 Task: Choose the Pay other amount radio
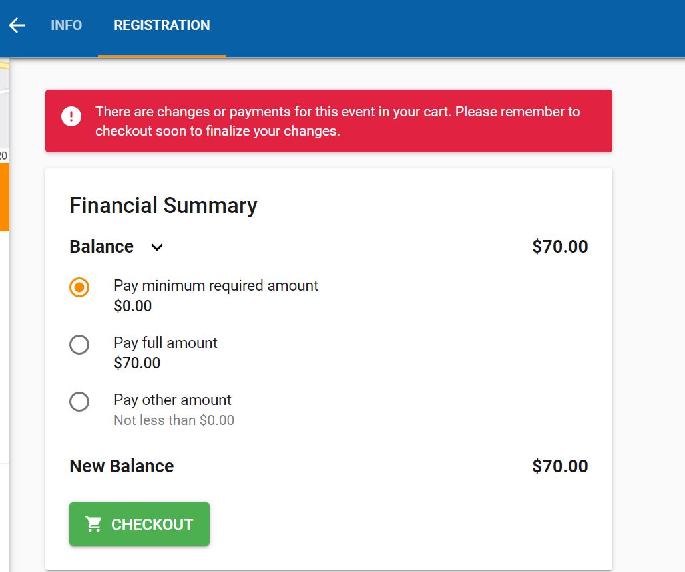pyautogui.click(x=79, y=402)
